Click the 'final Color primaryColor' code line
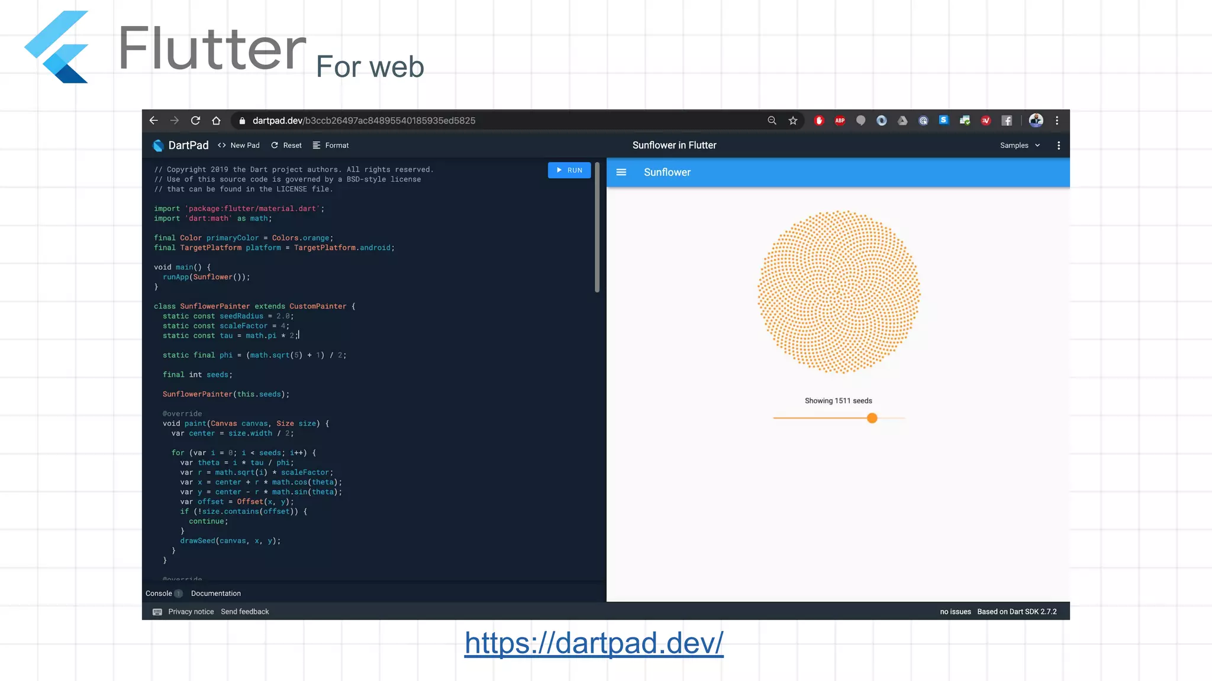The image size is (1212, 681). [x=244, y=238]
